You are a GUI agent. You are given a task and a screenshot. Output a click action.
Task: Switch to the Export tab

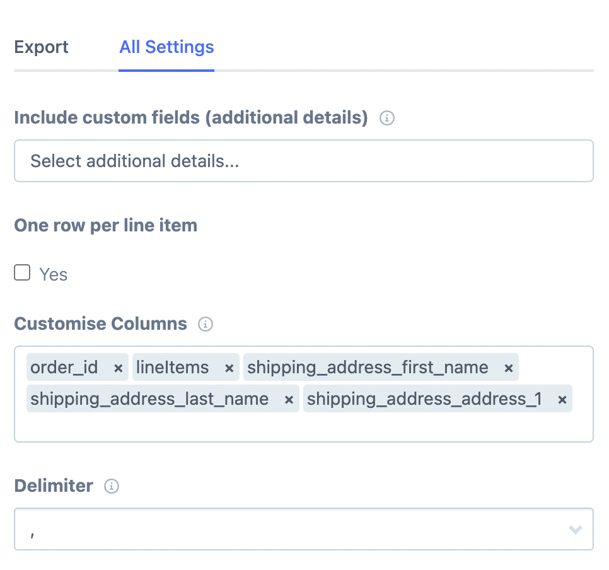click(41, 47)
